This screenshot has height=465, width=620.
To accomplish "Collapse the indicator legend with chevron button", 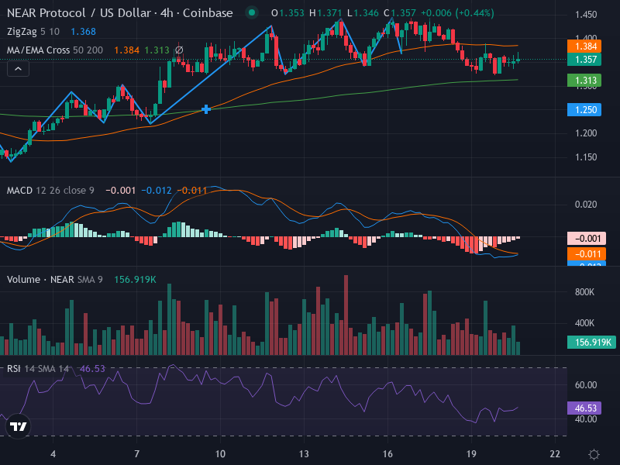I will coord(18,69).
